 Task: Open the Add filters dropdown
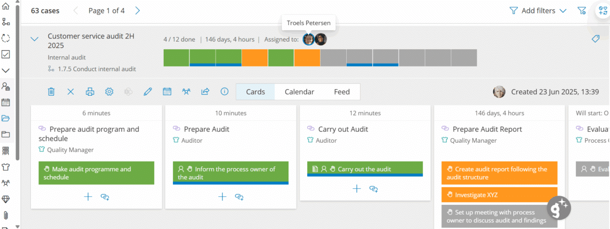(x=538, y=11)
